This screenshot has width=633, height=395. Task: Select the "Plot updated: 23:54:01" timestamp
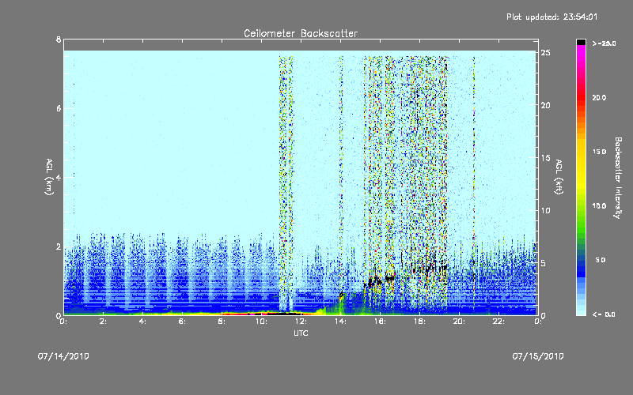pos(552,17)
